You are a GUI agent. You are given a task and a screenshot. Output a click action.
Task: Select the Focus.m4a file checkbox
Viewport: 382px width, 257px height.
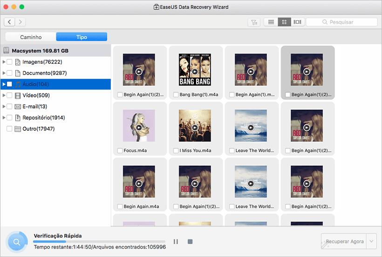click(120, 151)
